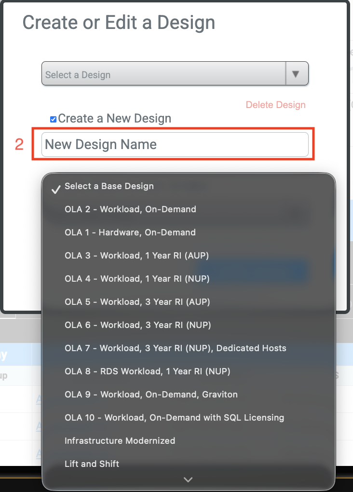Click the scroll-down chevron in list

coord(188,479)
